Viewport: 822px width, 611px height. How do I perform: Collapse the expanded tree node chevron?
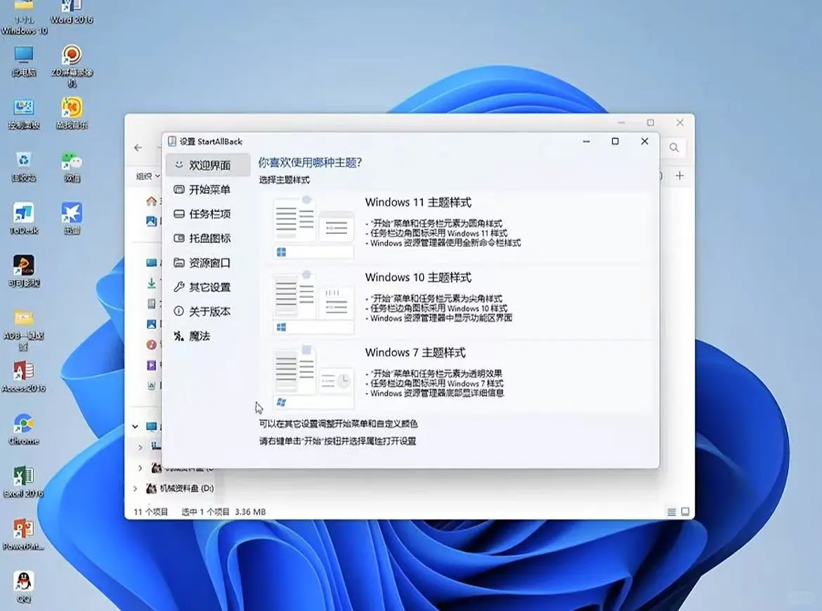click(134, 426)
